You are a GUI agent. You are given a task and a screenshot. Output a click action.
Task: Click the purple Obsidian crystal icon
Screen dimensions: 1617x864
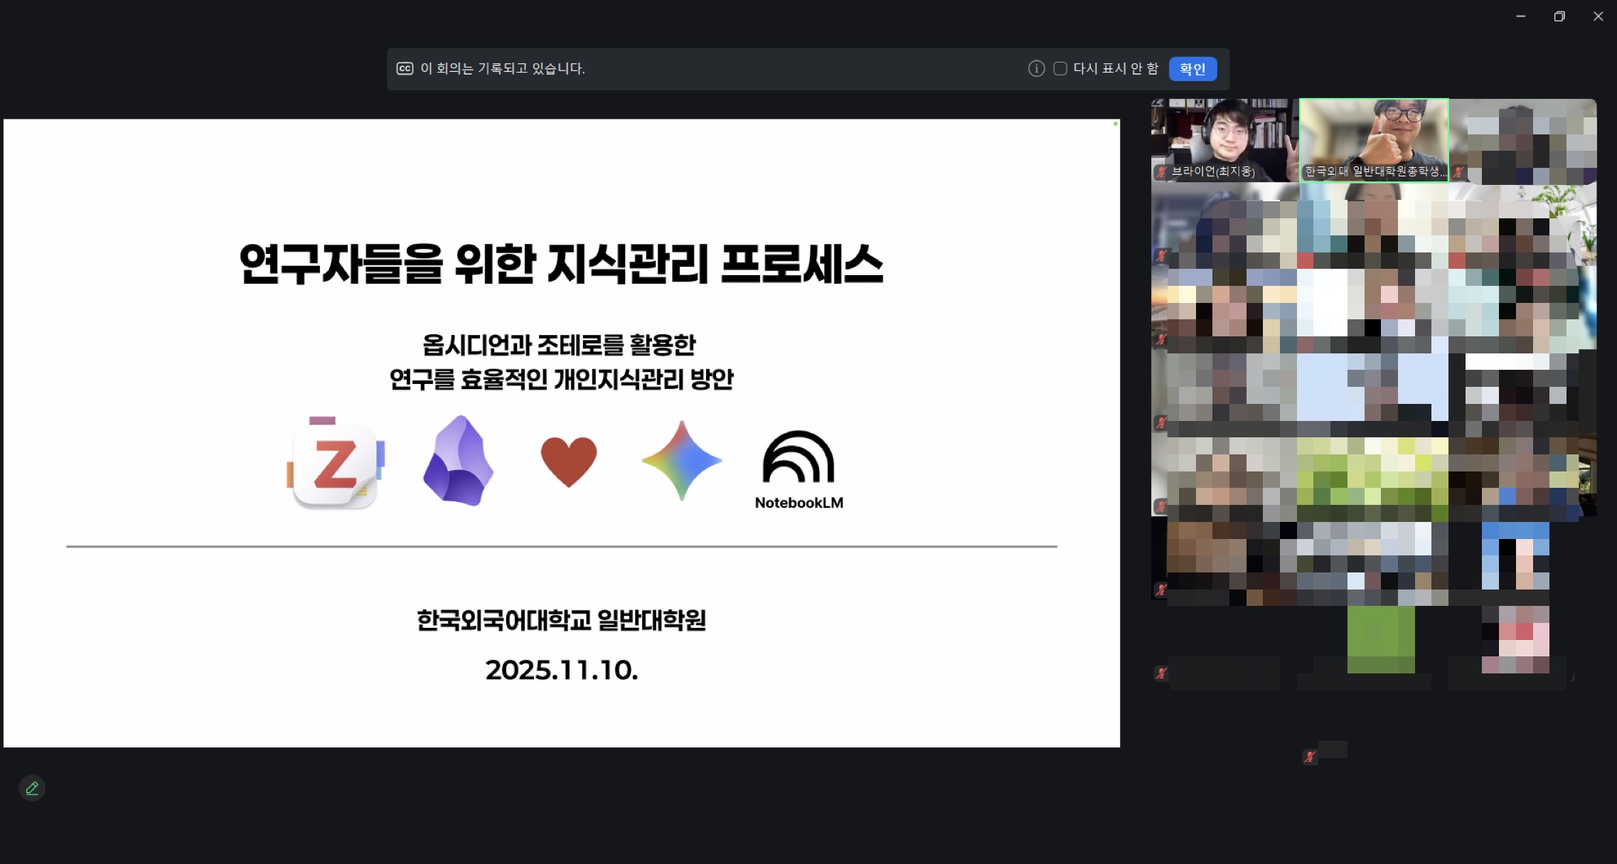459,461
